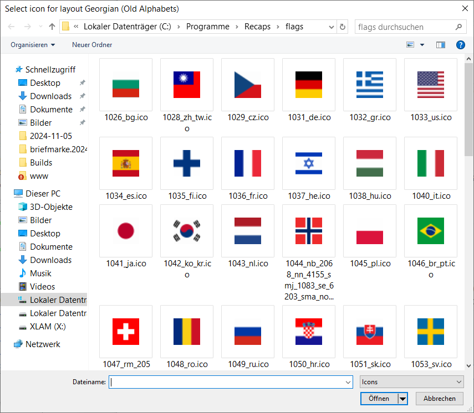The height and width of the screenshot is (413, 474).
Task: Pick the Brazilian flag icon file
Action: pos(430,231)
